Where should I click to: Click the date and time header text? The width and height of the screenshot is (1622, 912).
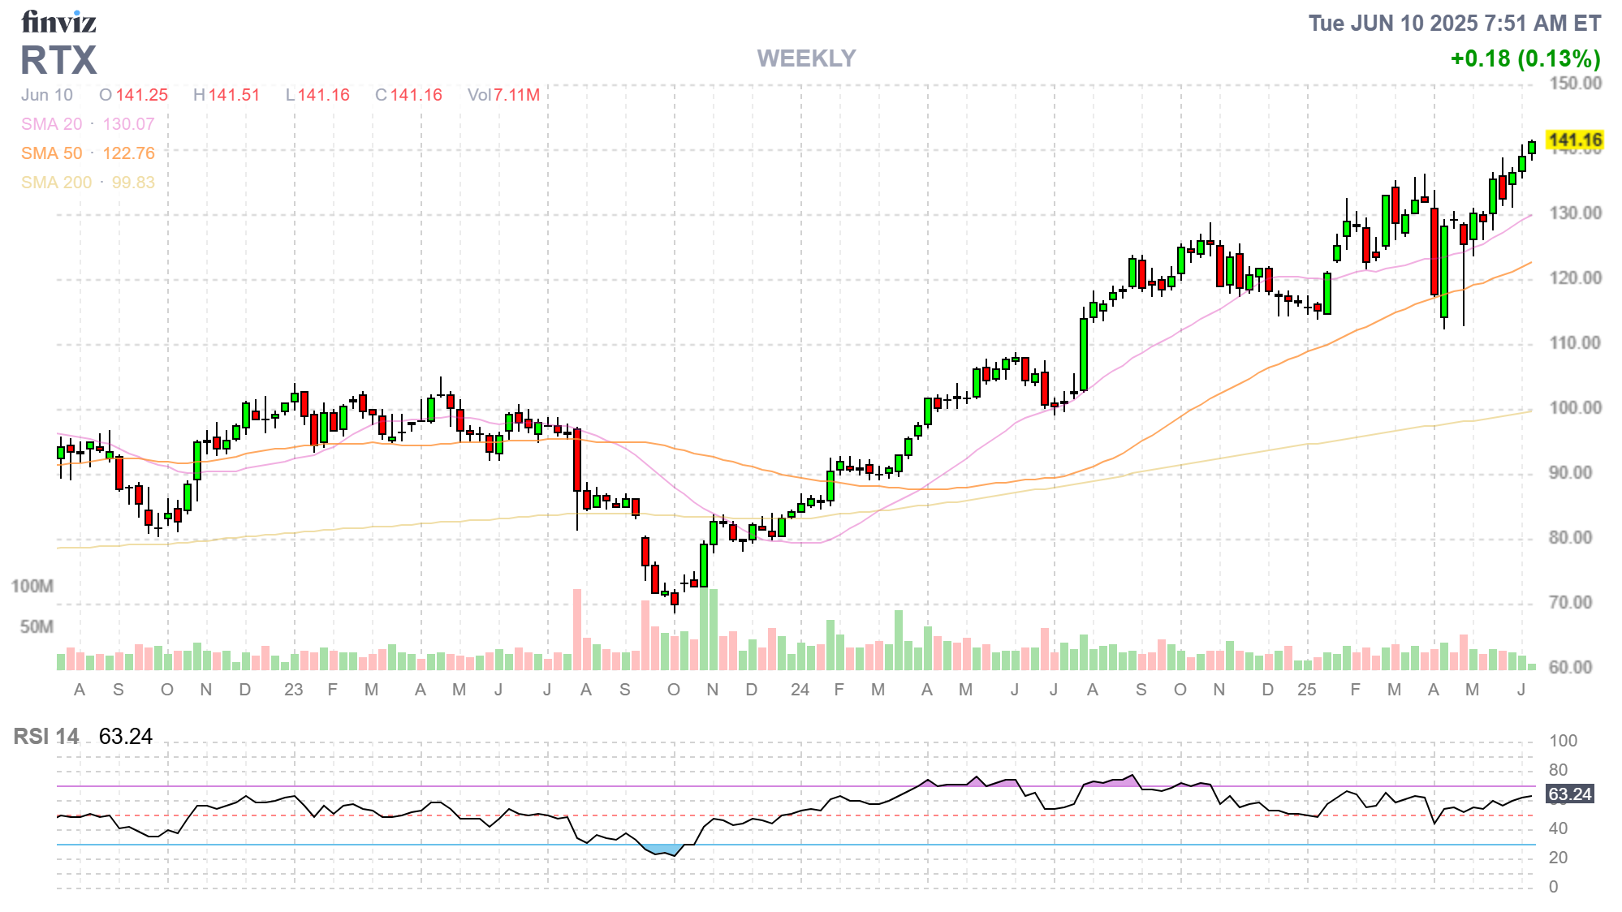[x=1454, y=23]
